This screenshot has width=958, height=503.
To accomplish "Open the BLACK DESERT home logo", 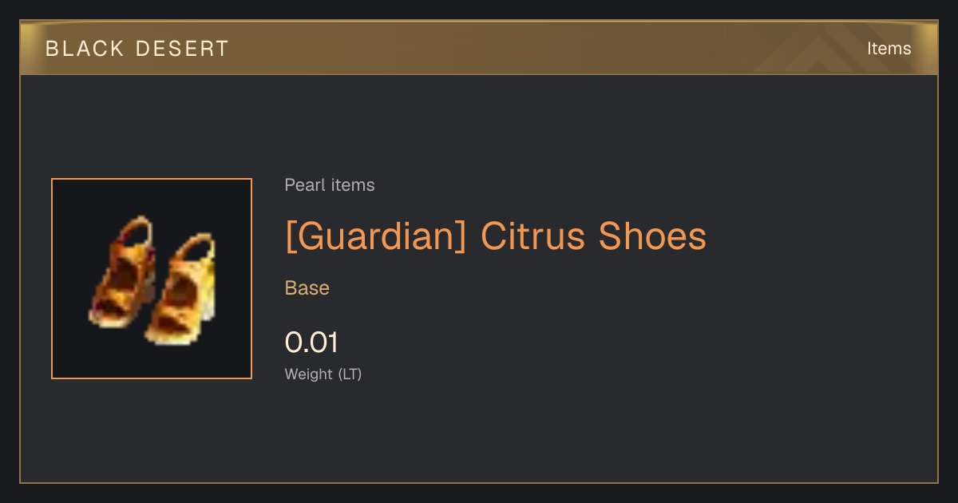I will pos(137,49).
